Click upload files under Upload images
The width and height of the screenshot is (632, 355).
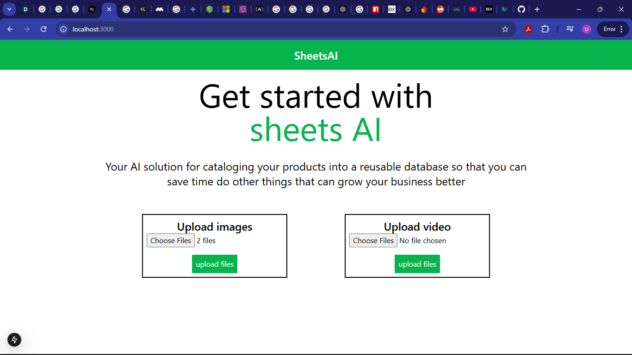click(x=215, y=264)
